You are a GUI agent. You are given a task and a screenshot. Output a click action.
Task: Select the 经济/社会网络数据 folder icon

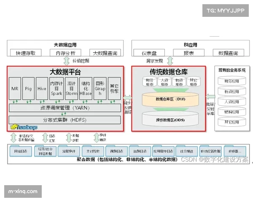point(45,151)
